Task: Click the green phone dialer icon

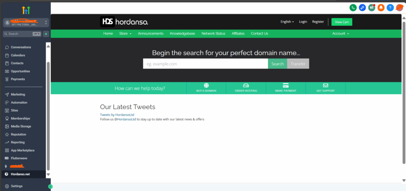Action: click(353, 8)
